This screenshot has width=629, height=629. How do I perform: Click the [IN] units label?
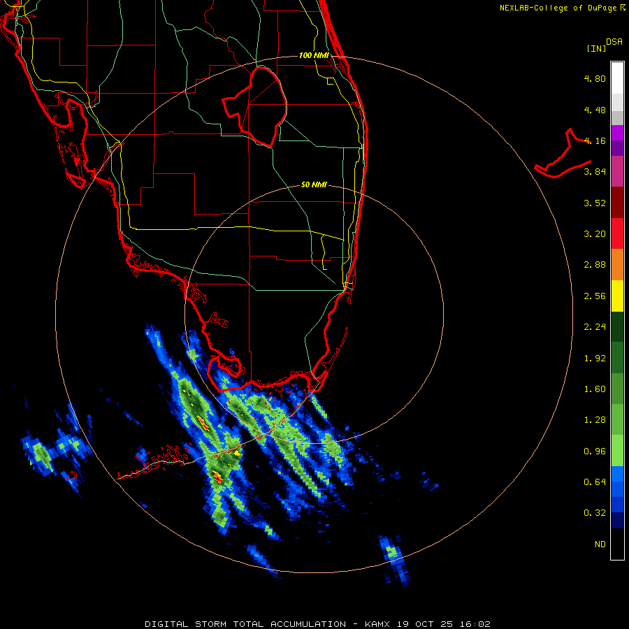point(596,48)
